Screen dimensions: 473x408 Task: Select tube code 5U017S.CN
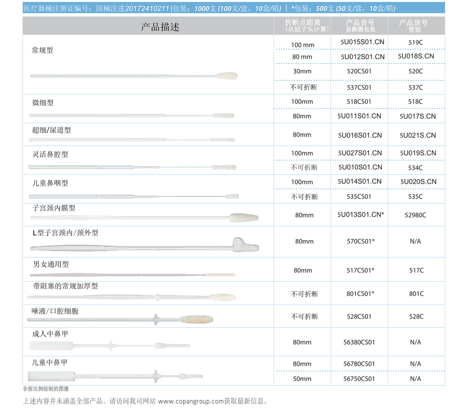tap(418, 116)
